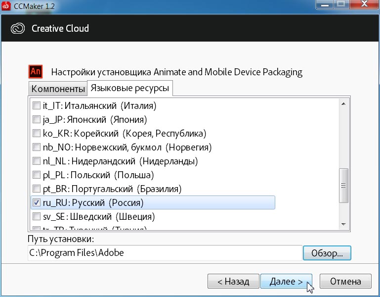Click the Обзор... browse button
Viewport: 380px width, 297px height.
[327, 253]
